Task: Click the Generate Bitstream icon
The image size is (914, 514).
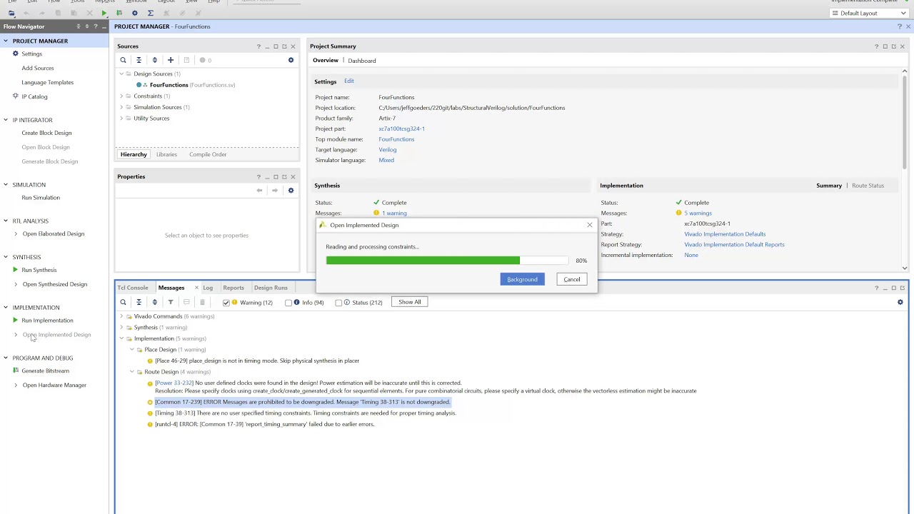Action: pos(16,371)
